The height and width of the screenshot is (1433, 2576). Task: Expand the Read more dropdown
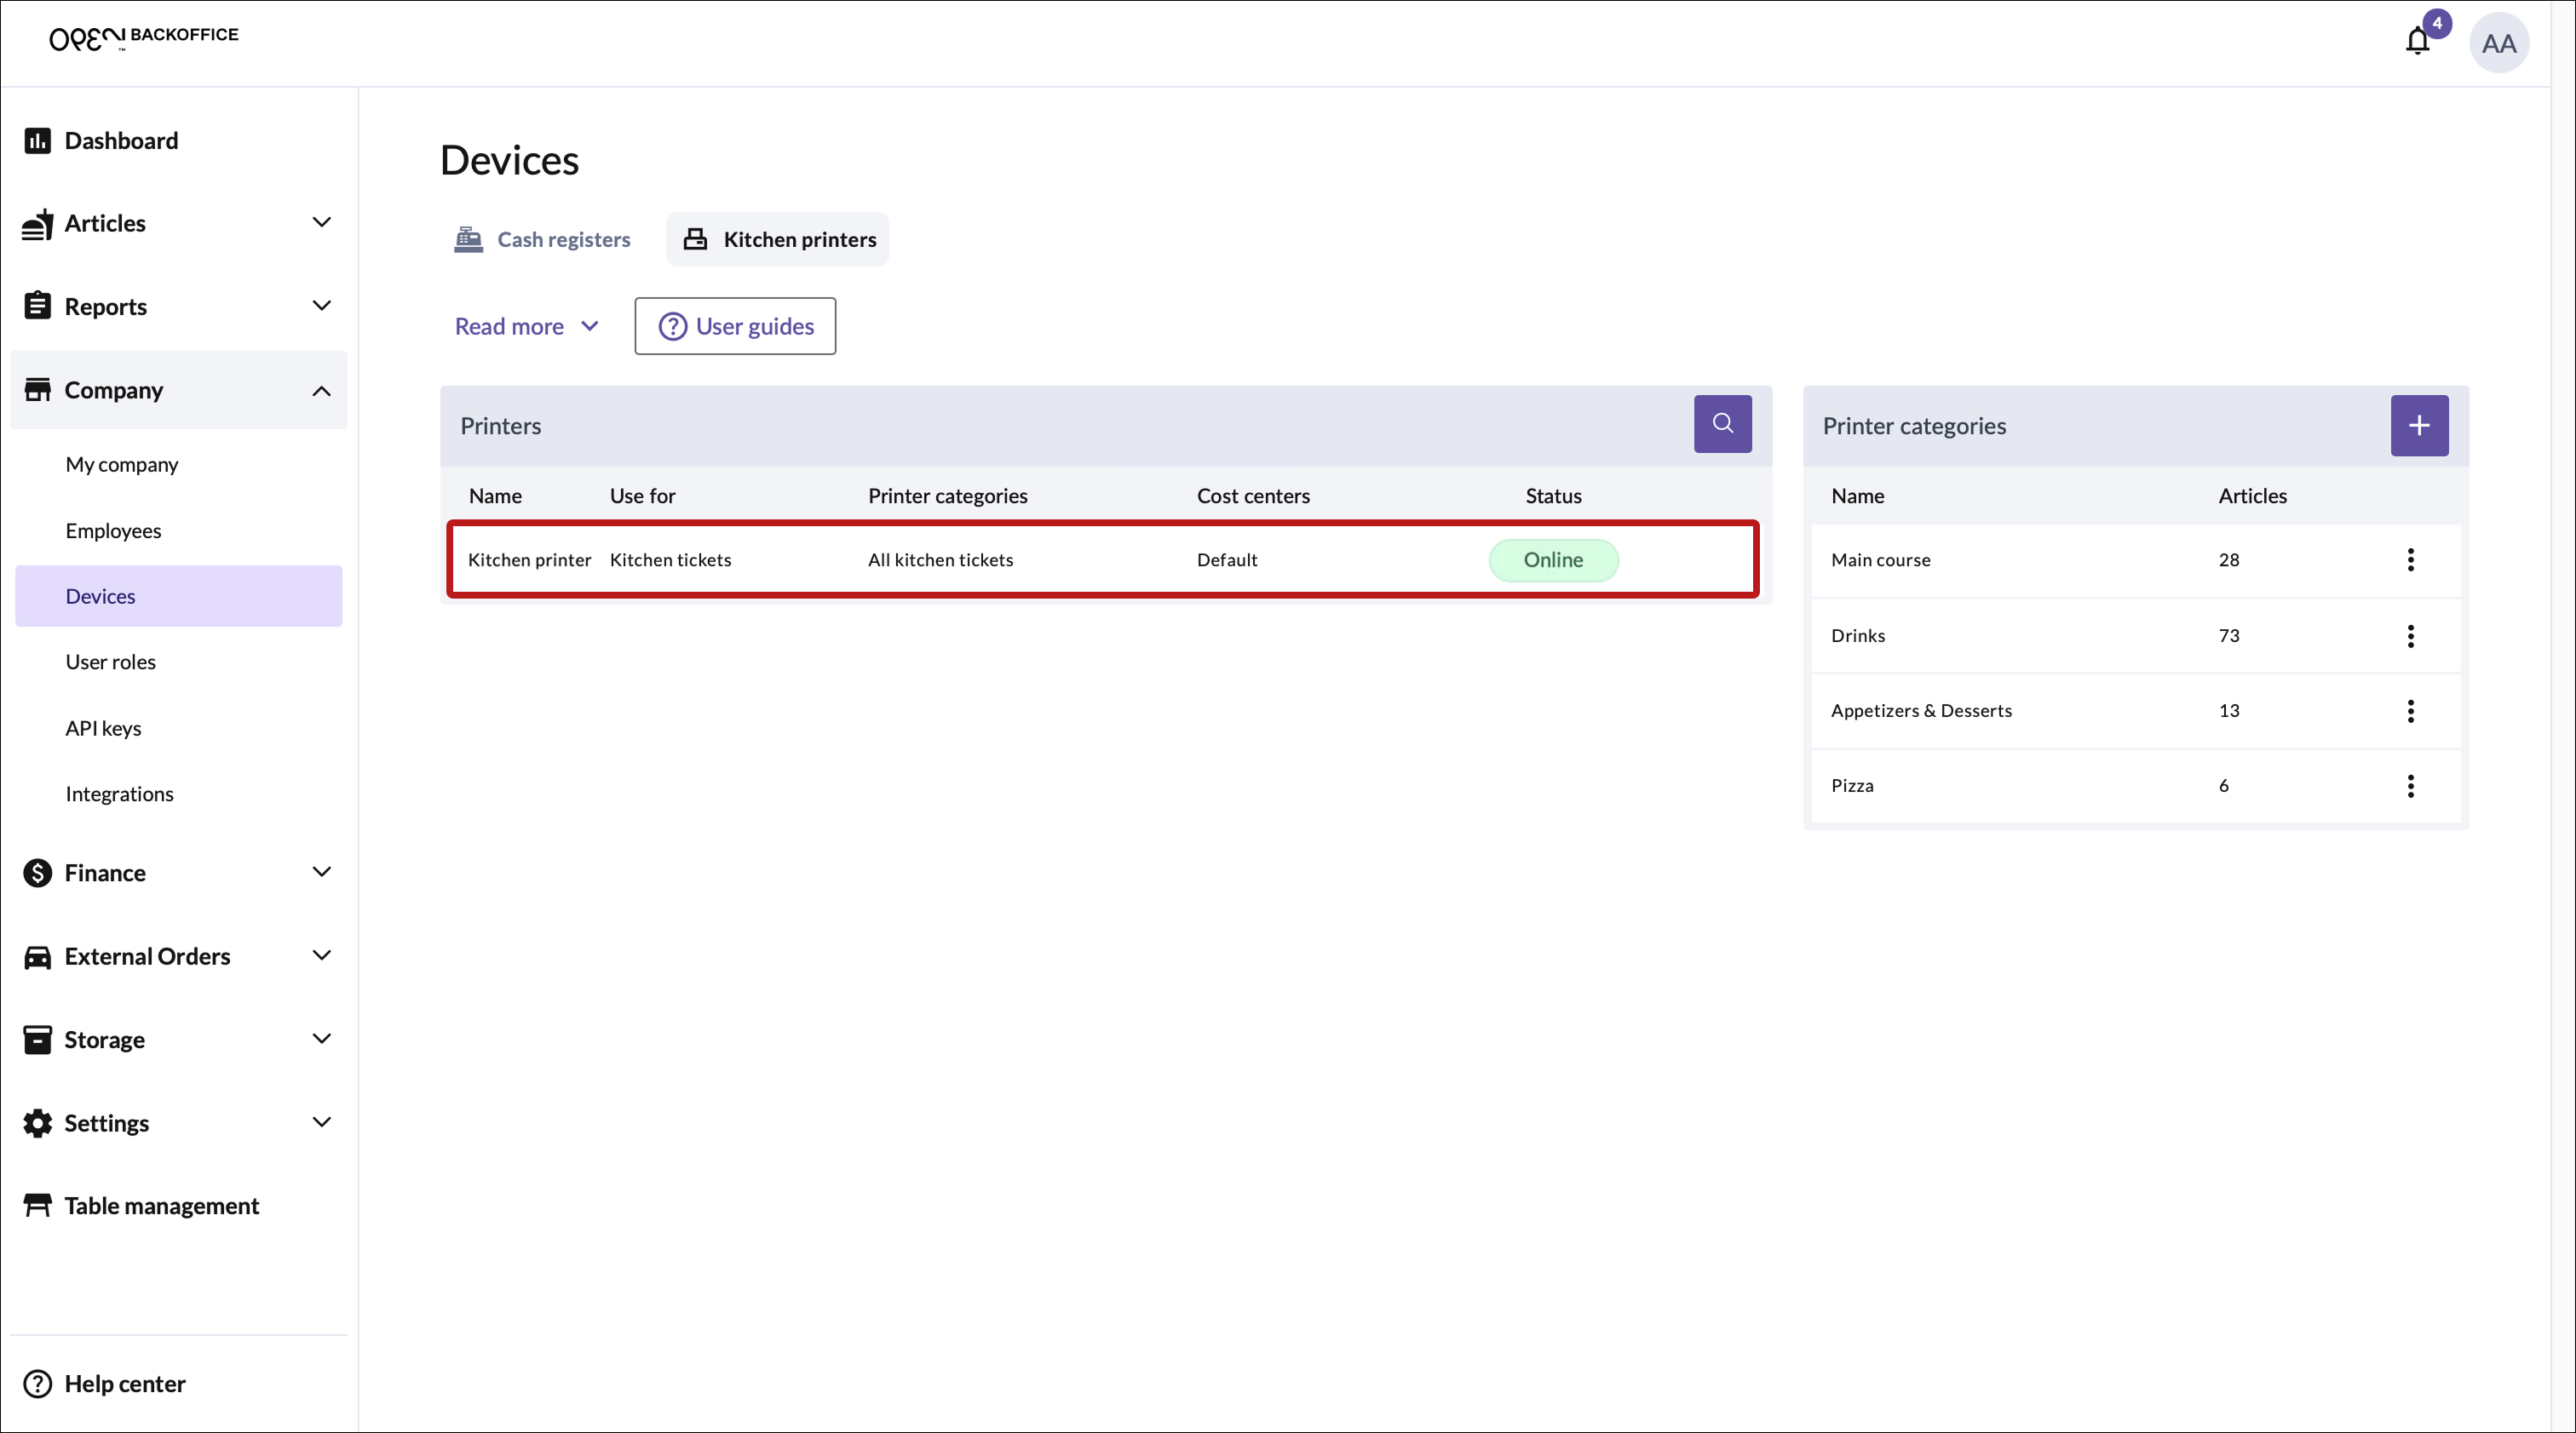click(526, 326)
